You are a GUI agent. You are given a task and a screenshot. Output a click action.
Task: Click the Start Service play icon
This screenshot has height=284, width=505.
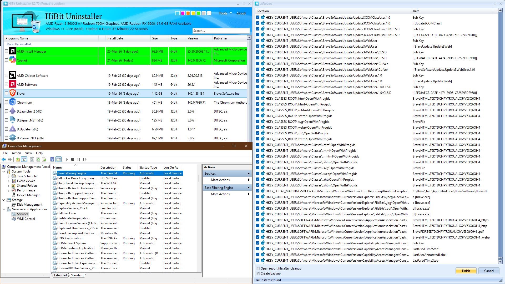pyautogui.click(x=67, y=159)
